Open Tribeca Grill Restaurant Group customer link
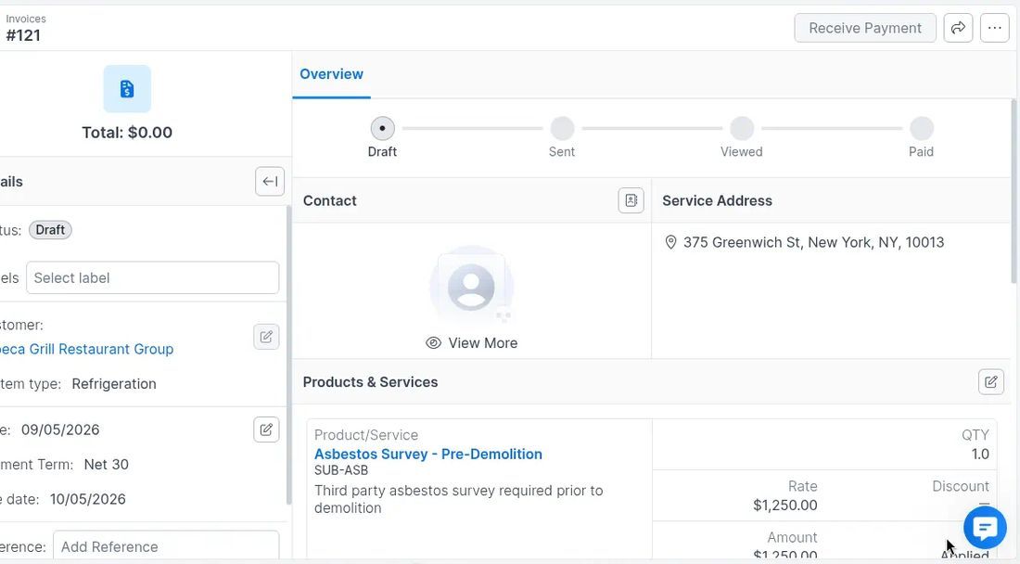Viewport: 1020px width, 564px height. click(85, 349)
